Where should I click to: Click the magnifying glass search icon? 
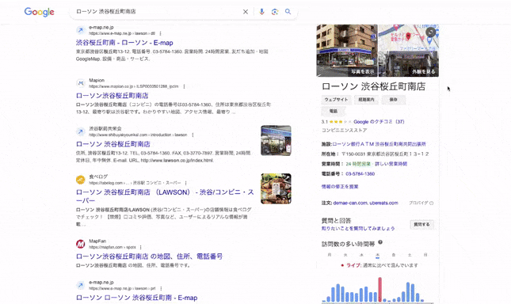click(288, 11)
